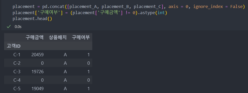Select the 상품배치 column header
Image resolution: width=248 pixels, height=93 pixels.
58,38
